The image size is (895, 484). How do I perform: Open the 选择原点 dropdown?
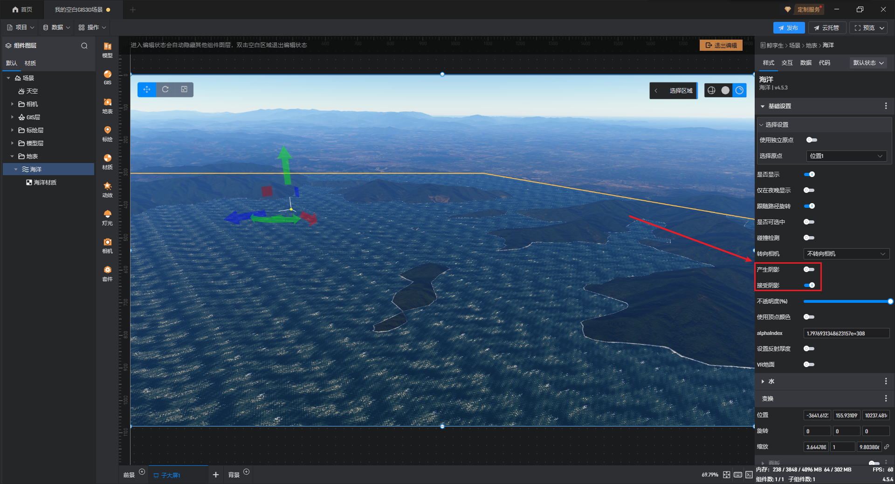click(846, 156)
